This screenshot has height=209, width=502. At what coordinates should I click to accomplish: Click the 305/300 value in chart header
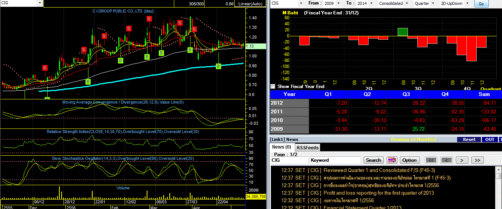(197, 4)
